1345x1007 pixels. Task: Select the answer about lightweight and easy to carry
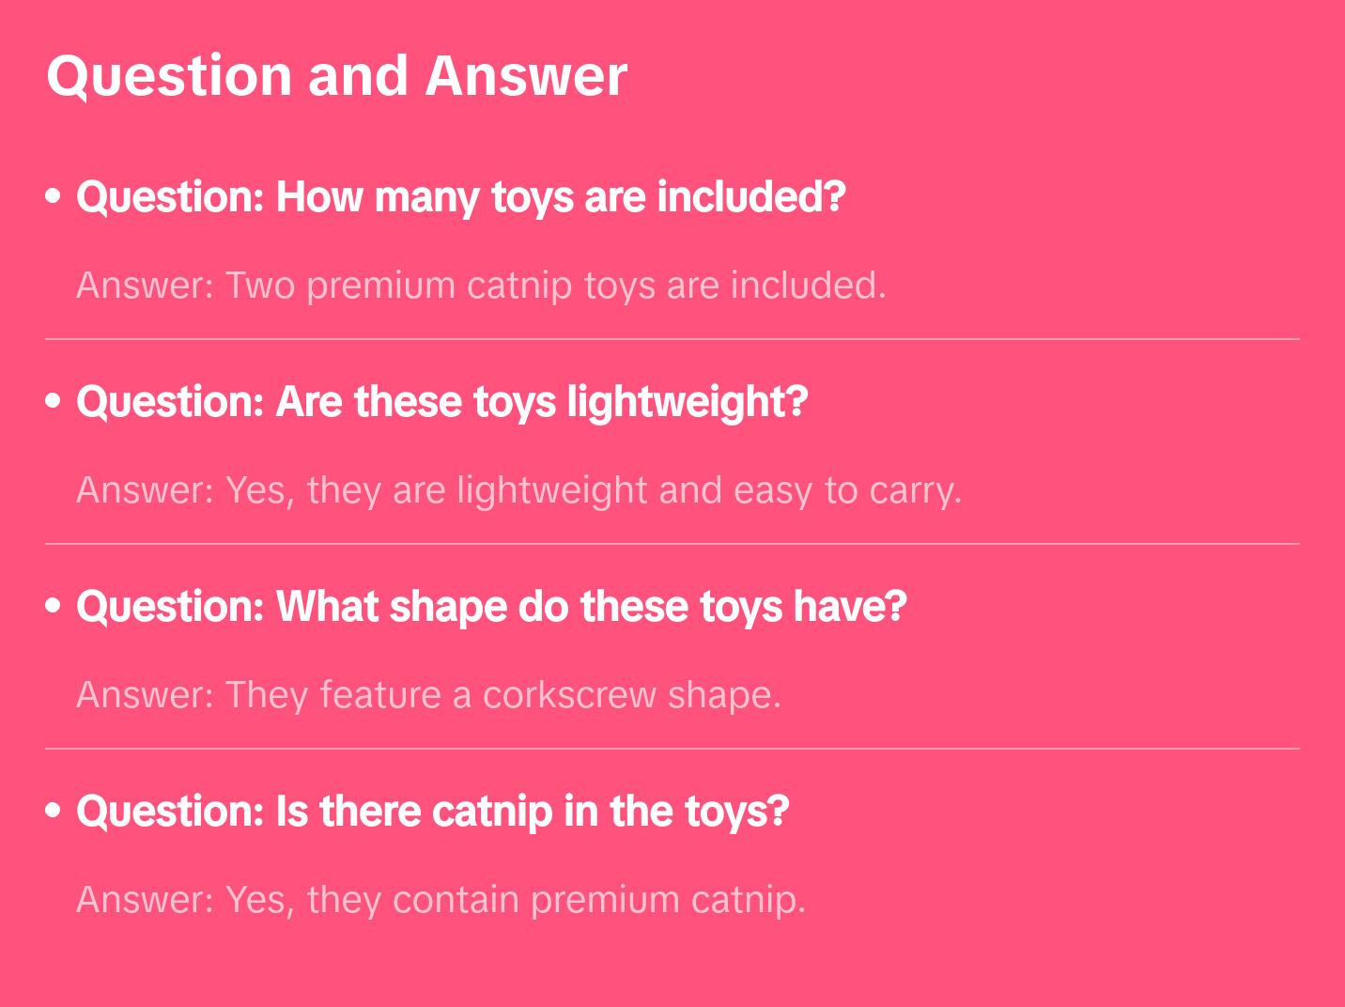click(518, 490)
